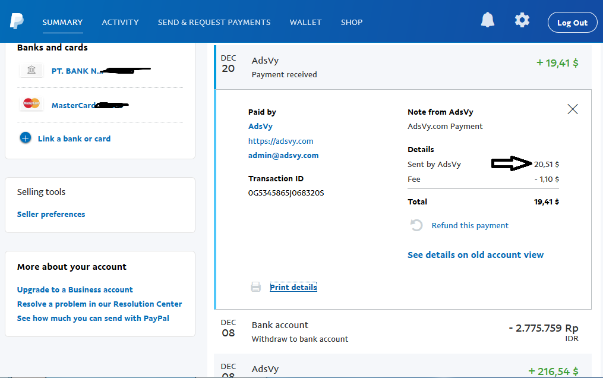Click the AdsVy.com Payment note text
Image resolution: width=603 pixels, height=378 pixels.
[x=445, y=126]
